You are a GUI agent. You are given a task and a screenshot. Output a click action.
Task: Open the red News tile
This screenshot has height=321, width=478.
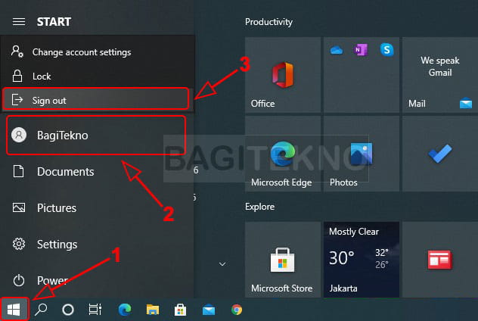click(x=440, y=260)
